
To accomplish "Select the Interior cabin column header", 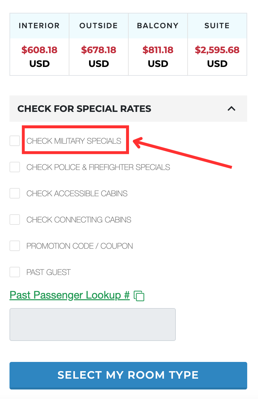I will (39, 26).
